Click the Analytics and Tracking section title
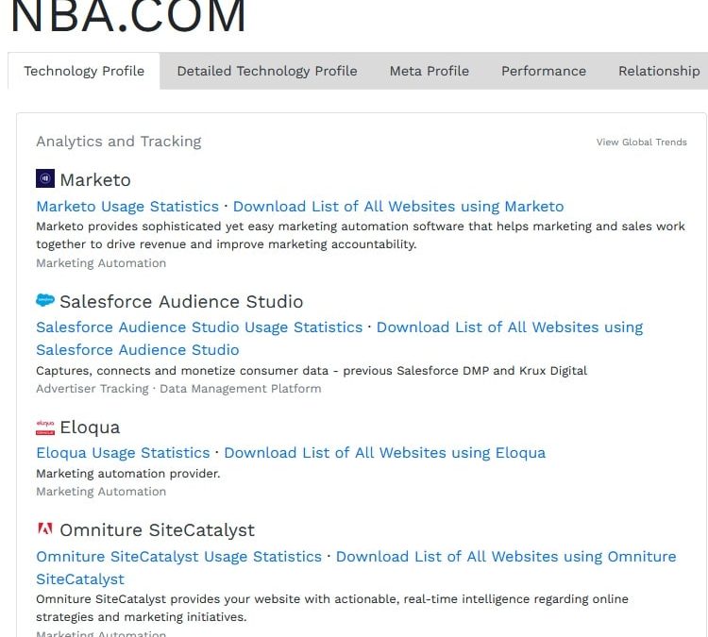708x637 pixels. pyautogui.click(x=119, y=142)
